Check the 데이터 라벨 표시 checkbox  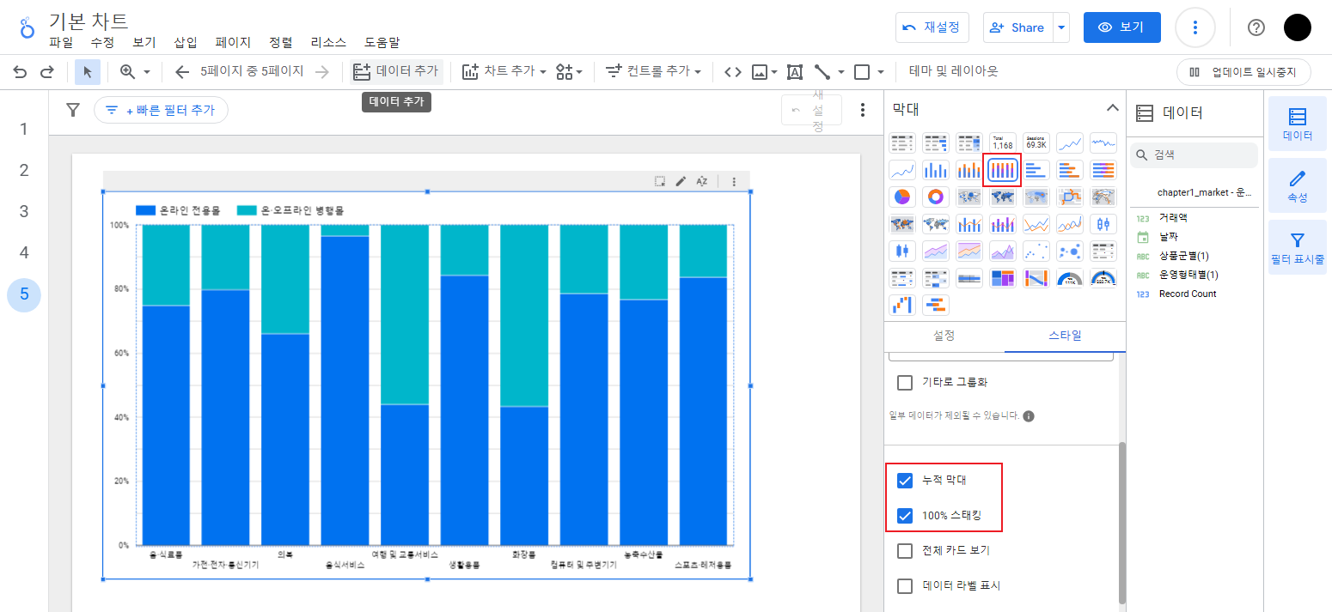click(x=904, y=586)
